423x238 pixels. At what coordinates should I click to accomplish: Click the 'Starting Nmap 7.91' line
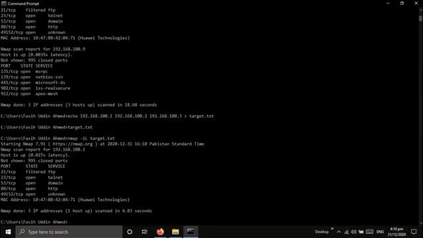[x=102, y=144]
